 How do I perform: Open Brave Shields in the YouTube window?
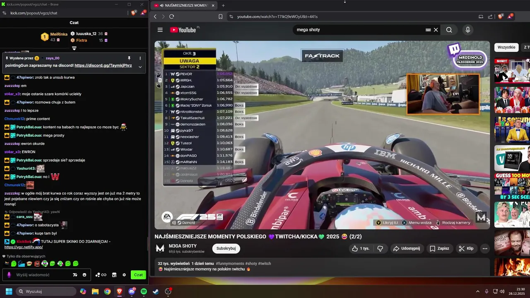(501, 17)
